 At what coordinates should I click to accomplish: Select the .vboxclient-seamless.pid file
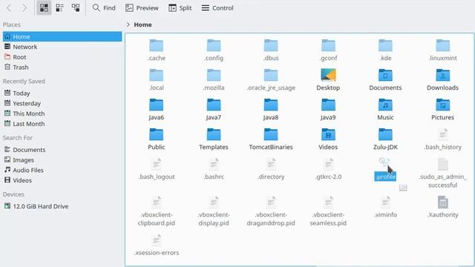[328, 211]
